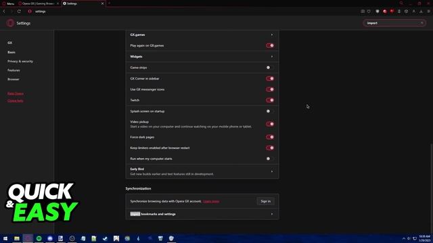The width and height of the screenshot is (433, 243).
Task: Click the Learn more link under Synchronization
Action: (211, 201)
